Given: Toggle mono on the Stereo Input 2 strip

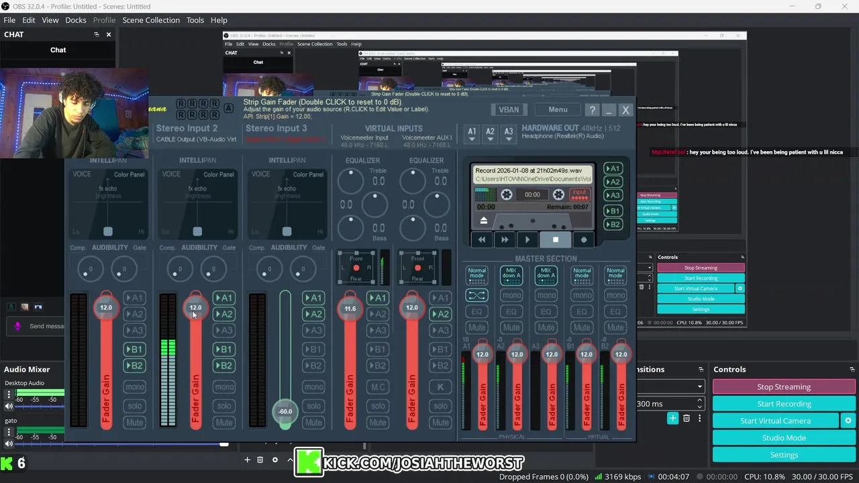Looking at the screenshot, I should (223, 387).
